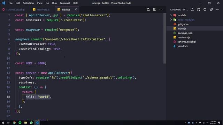Click the mongodb connection URL string
223x125 pixels.
75,39
